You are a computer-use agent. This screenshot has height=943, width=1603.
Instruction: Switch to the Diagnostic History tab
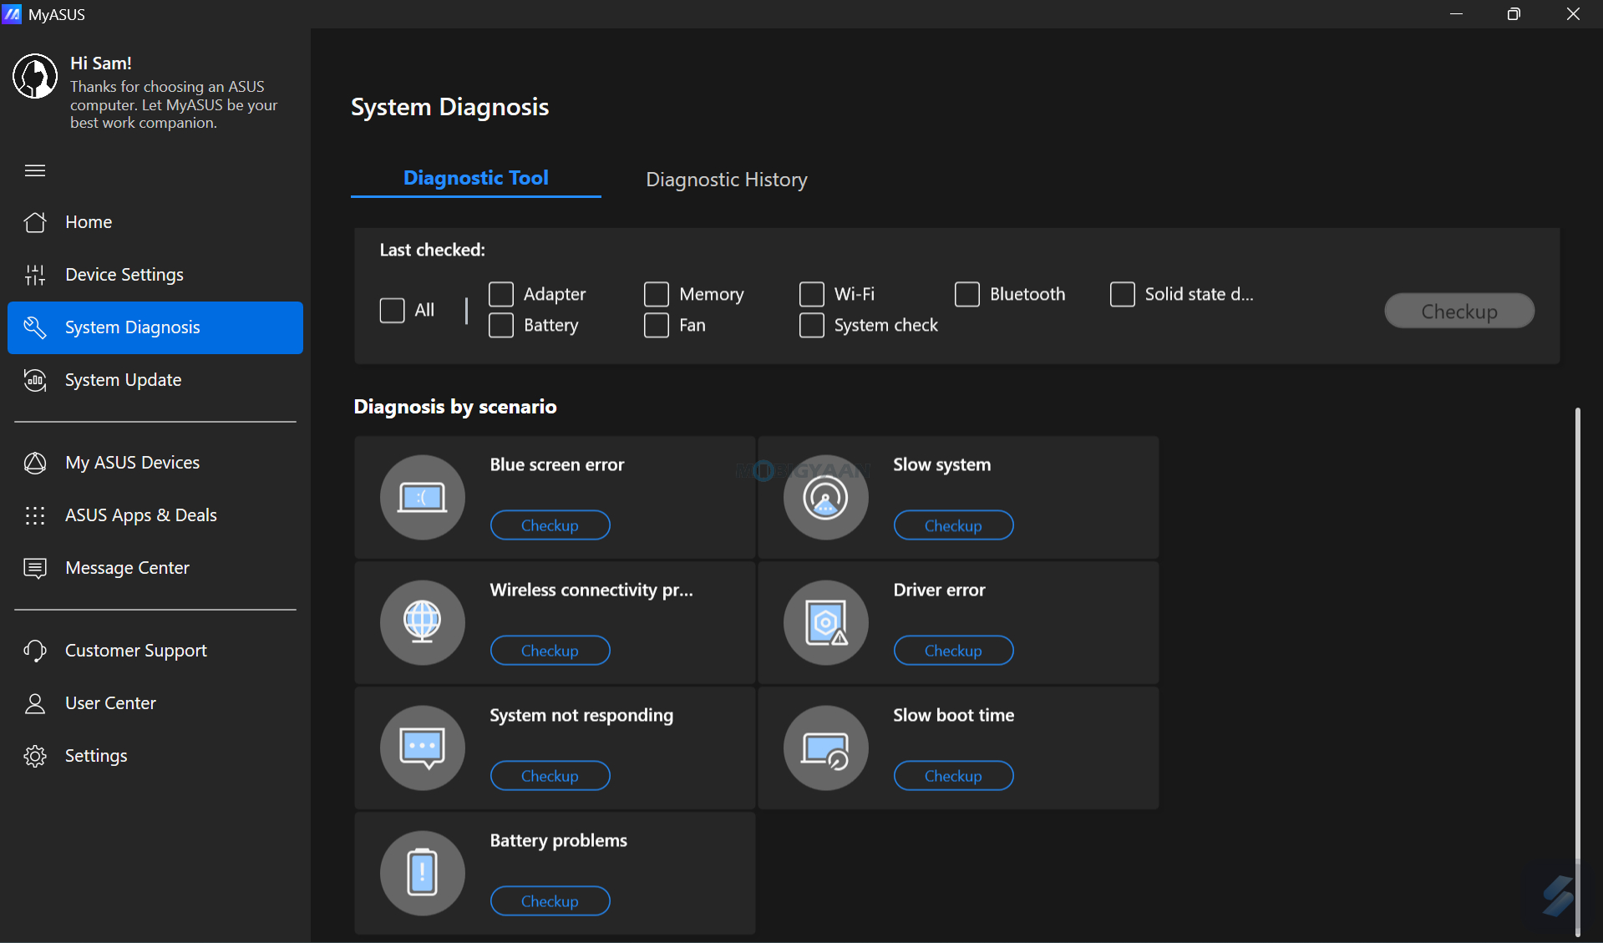click(727, 180)
